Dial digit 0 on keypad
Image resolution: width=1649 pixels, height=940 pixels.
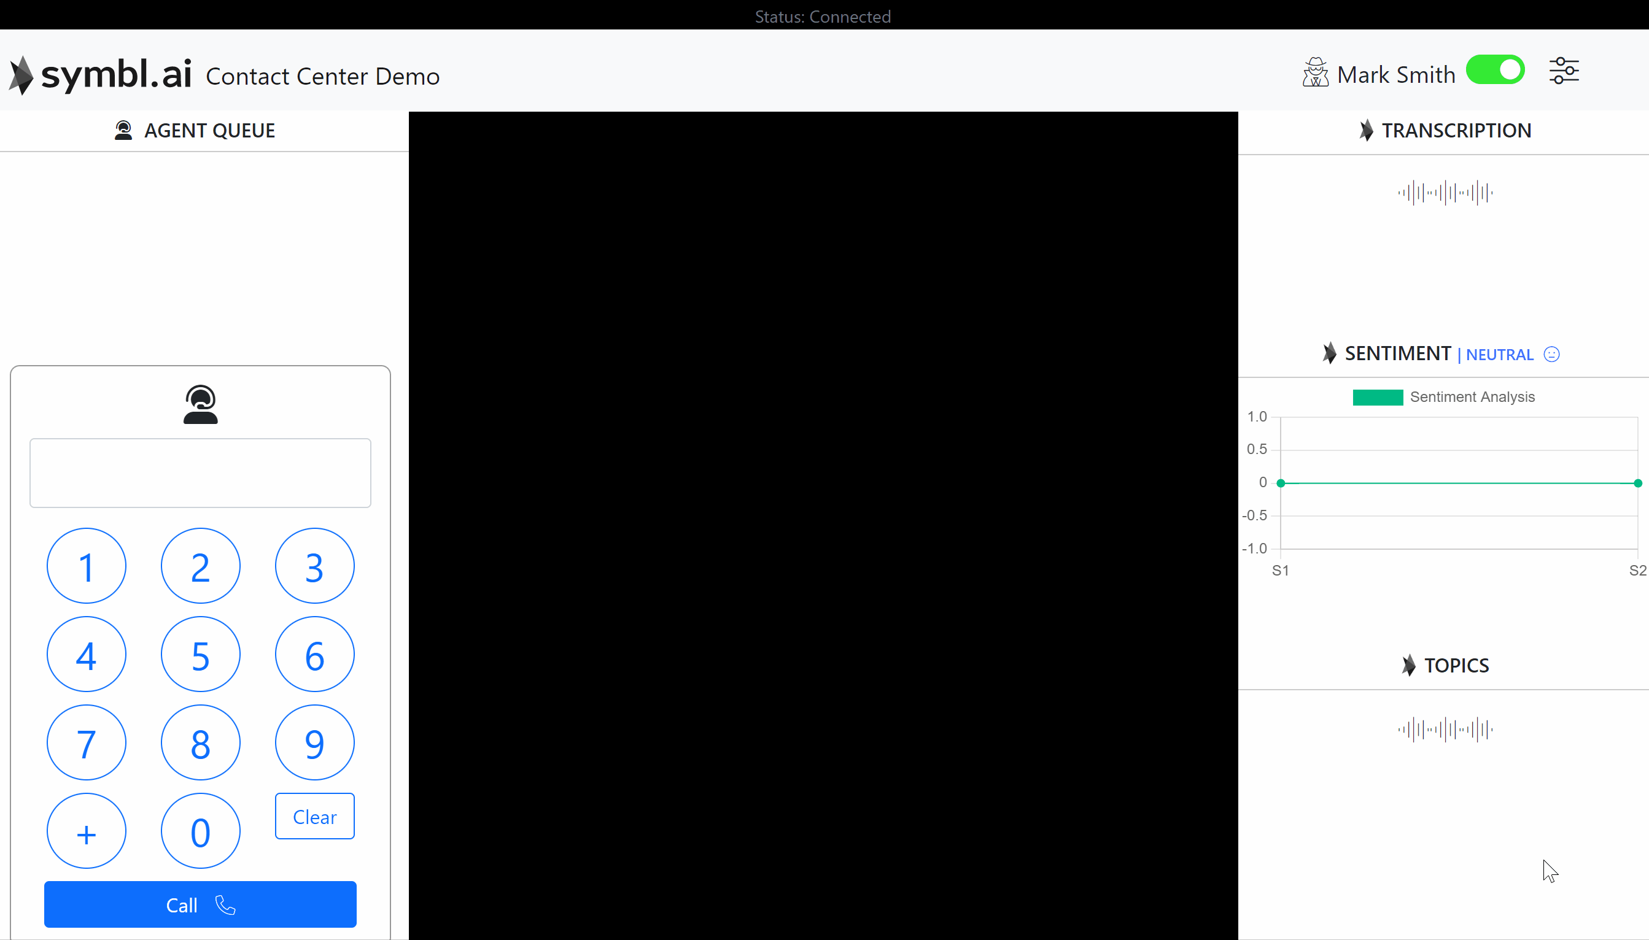(x=200, y=831)
